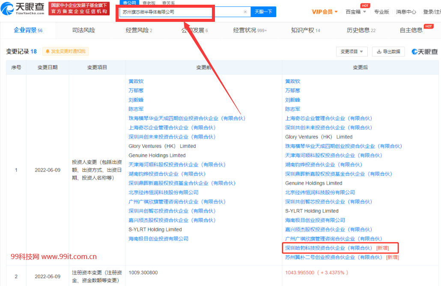Click 湖南钧烨投资合伙企业 in the 变更前 column

click(x=167, y=174)
